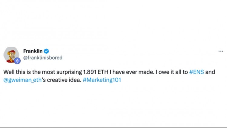
Task: Visit the @franklinisbored handle
Action: [43, 57]
